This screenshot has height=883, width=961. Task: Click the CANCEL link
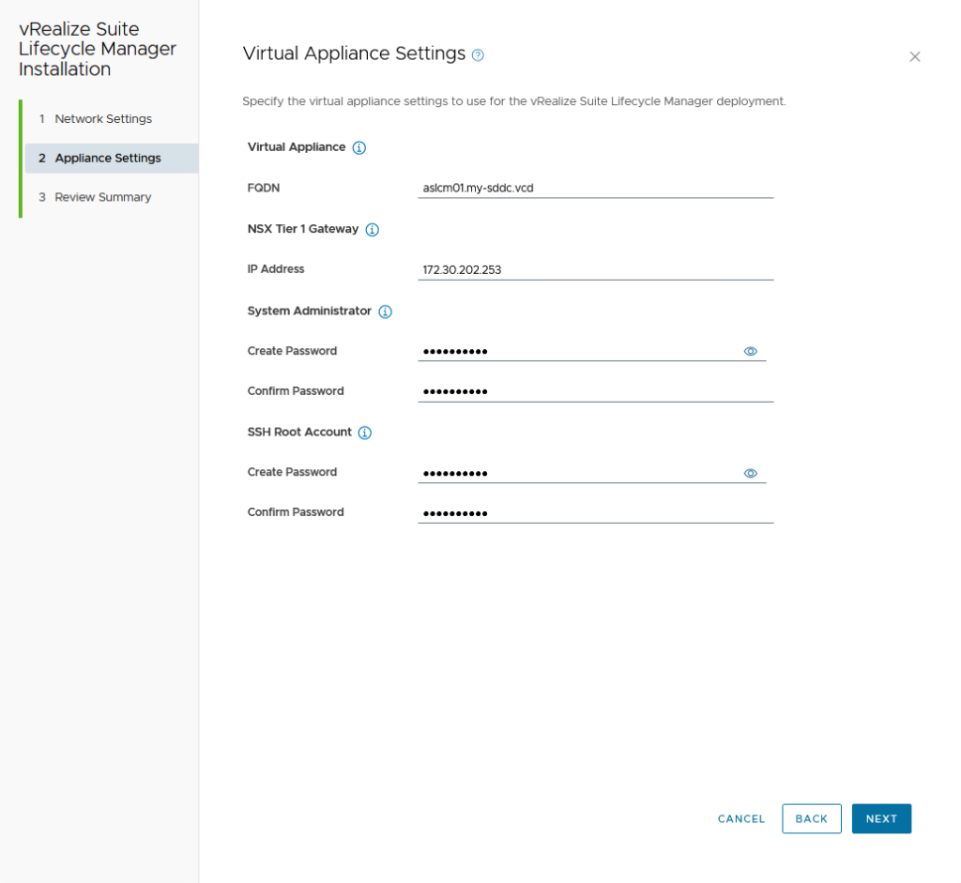[741, 818]
